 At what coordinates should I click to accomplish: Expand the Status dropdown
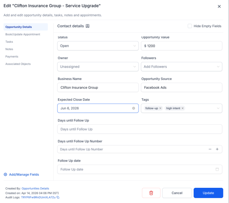click(x=98, y=46)
